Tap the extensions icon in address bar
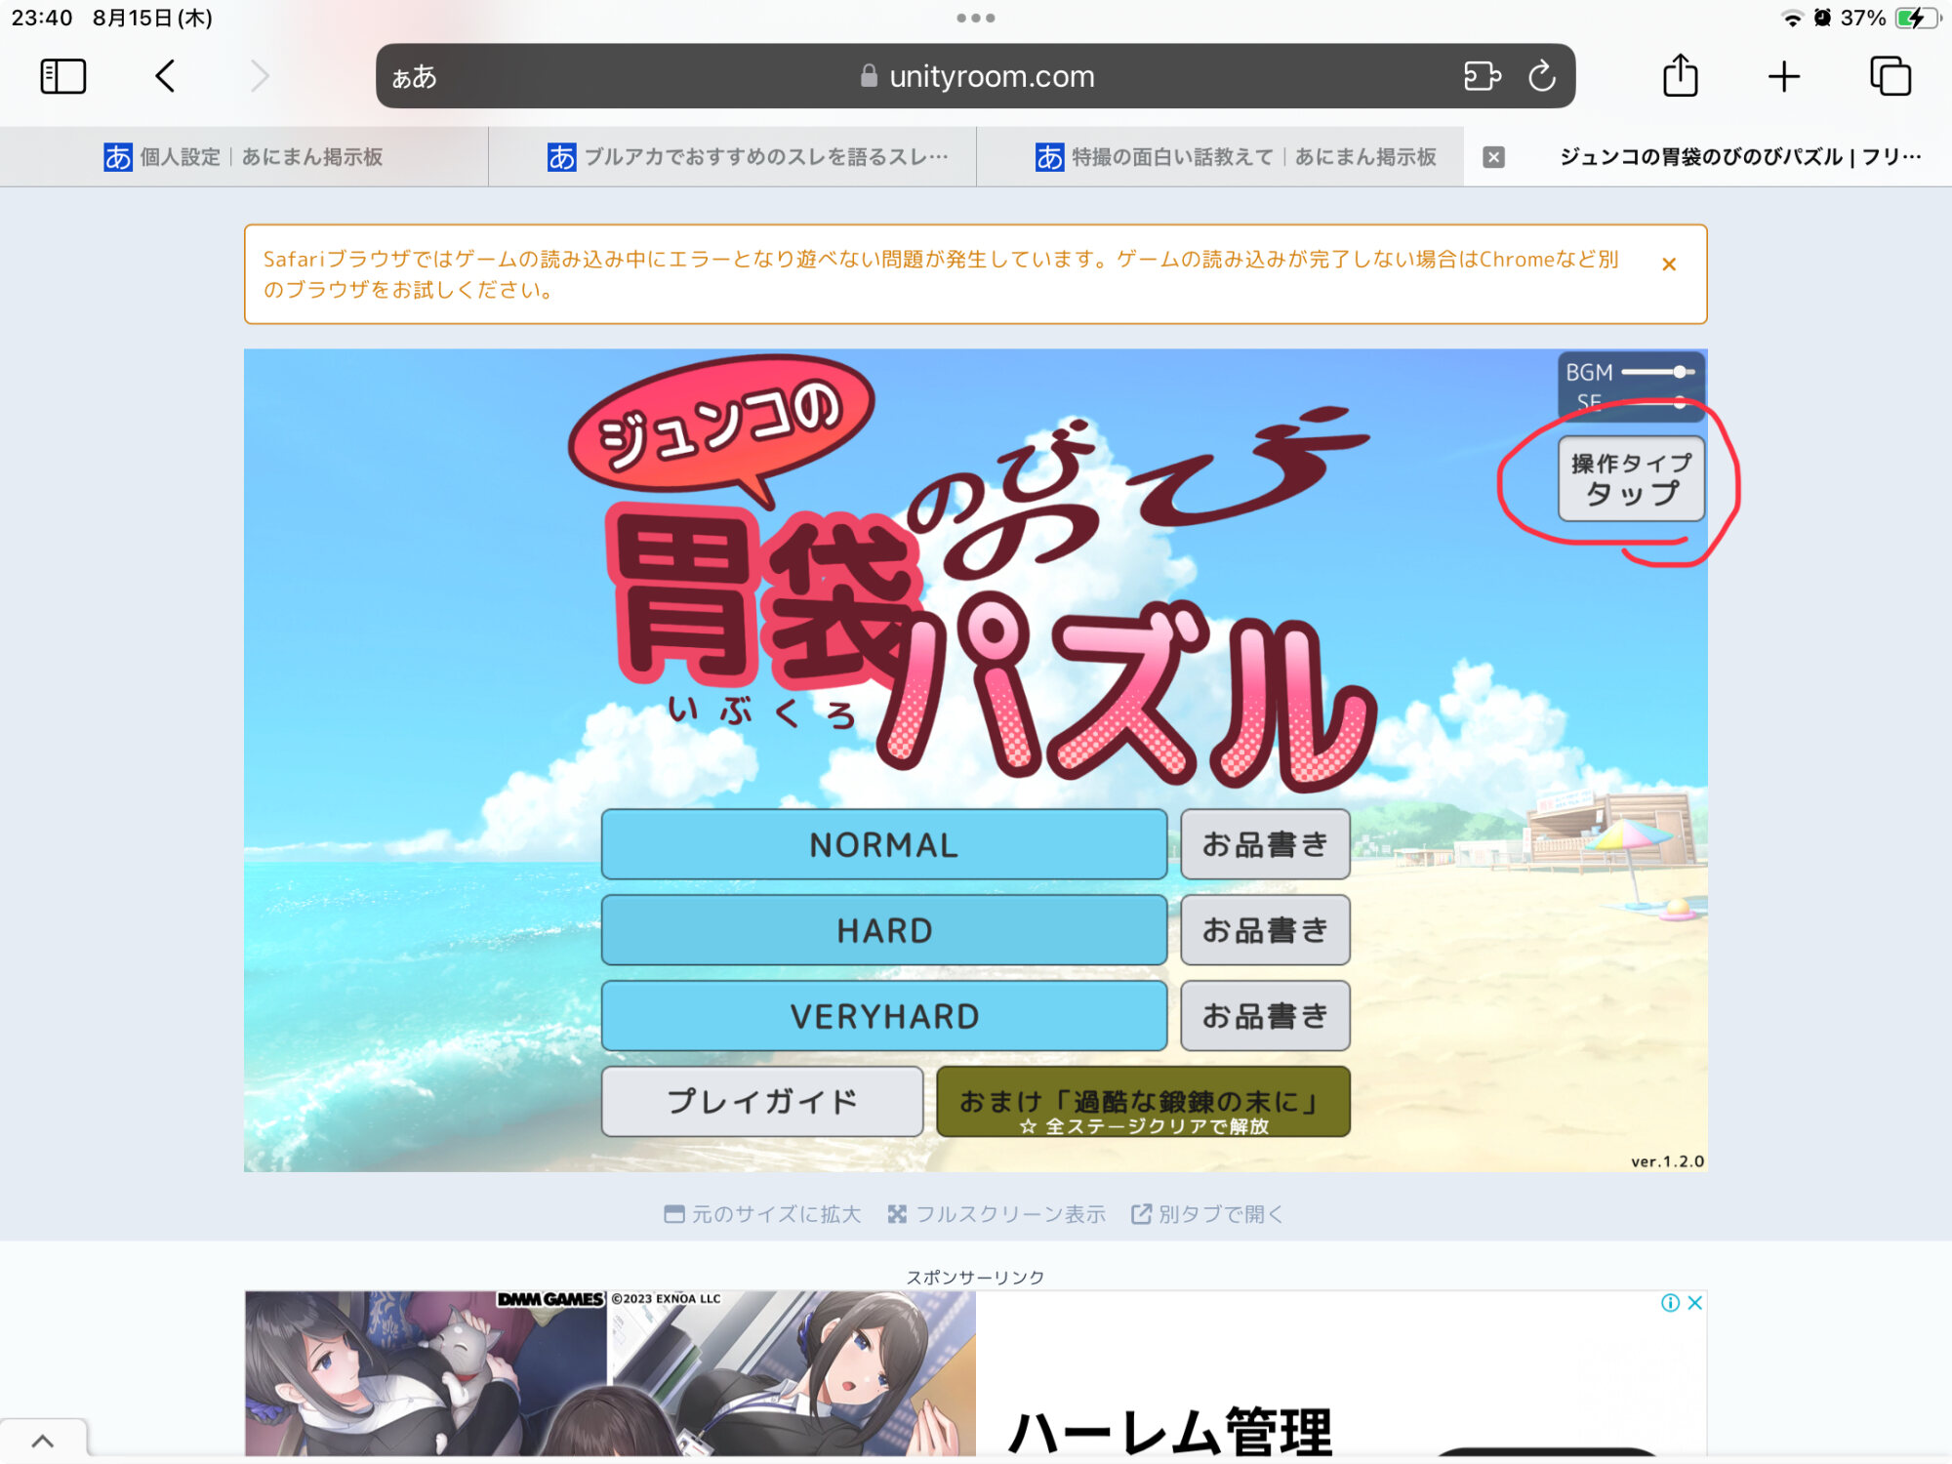This screenshot has height=1464, width=1952. tap(1482, 76)
